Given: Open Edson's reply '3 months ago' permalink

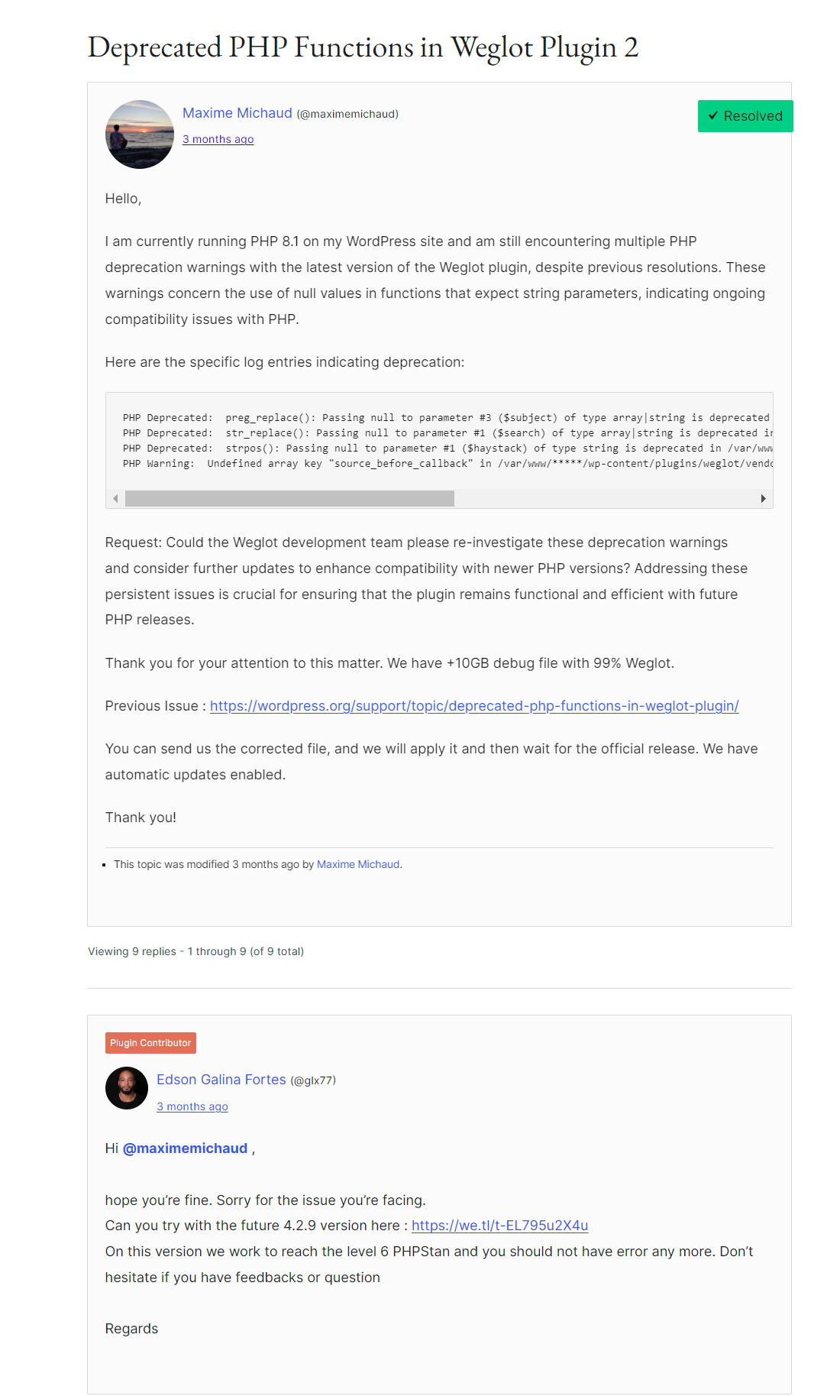Looking at the screenshot, I should pyautogui.click(x=192, y=1106).
